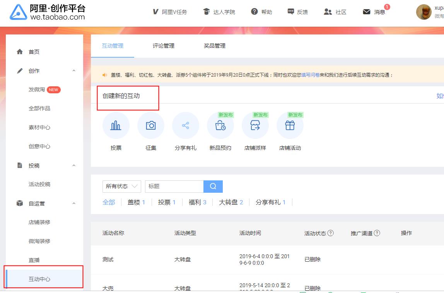
Task: Click the 投票 (vote) chart icon
Action: [x=116, y=125]
